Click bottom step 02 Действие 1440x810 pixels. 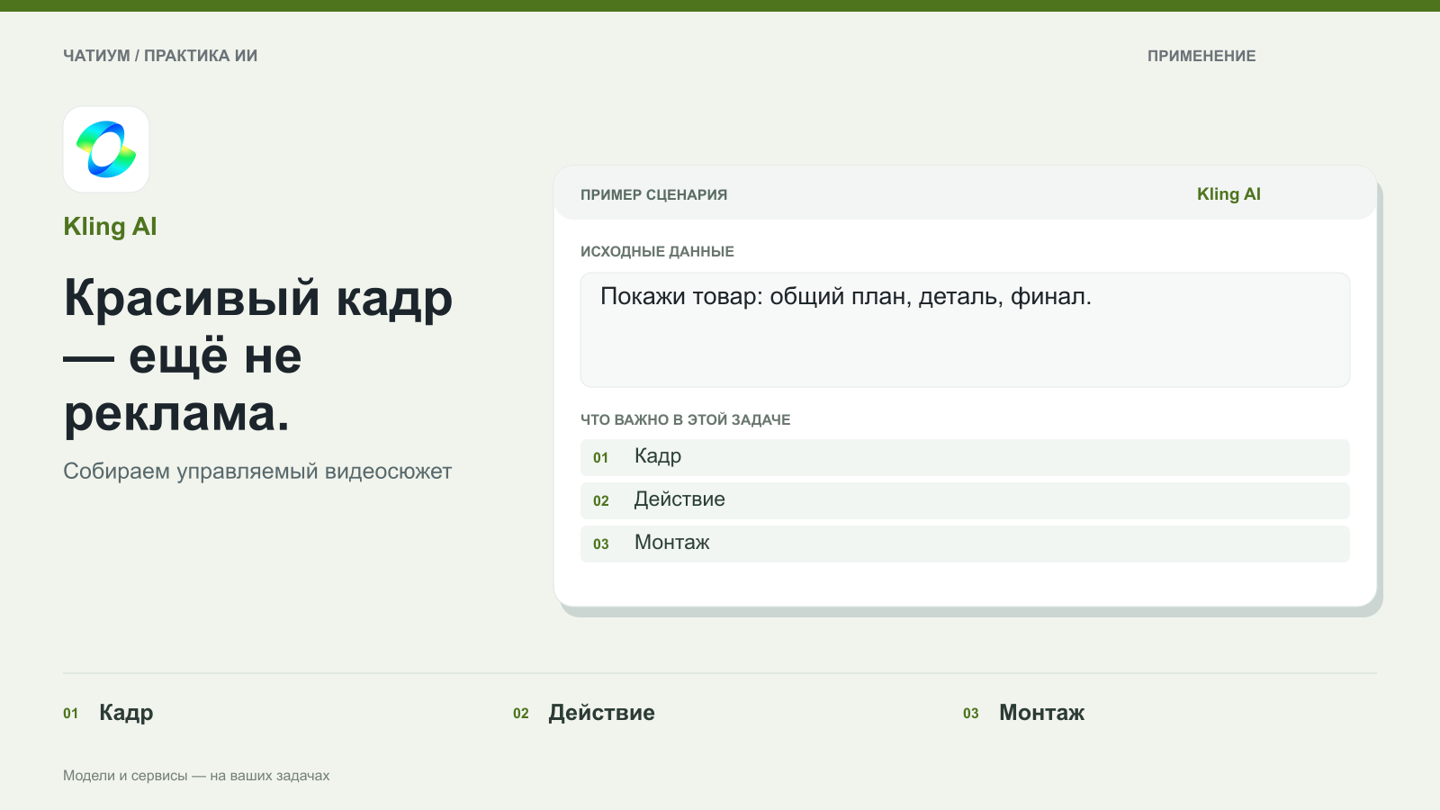(584, 713)
